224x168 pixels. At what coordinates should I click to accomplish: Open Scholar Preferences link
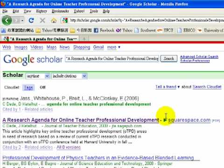point(195,61)
